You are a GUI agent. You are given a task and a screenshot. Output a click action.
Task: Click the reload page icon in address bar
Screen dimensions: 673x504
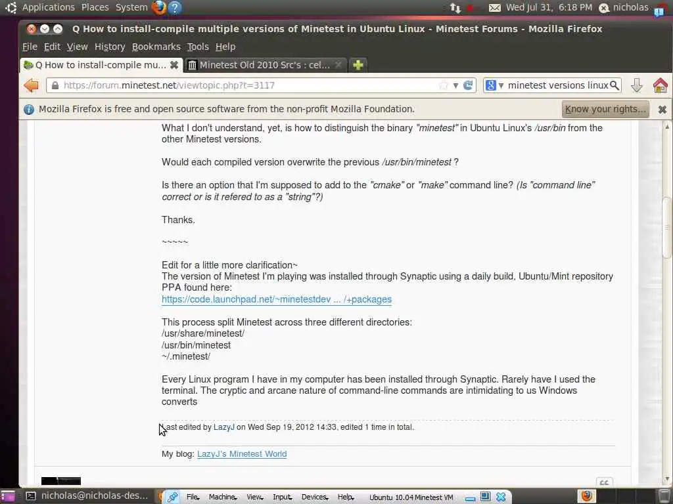pos(468,85)
